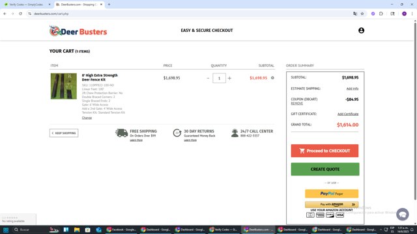
Task: Select the call center agent icon
Action: tap(235, 133)
